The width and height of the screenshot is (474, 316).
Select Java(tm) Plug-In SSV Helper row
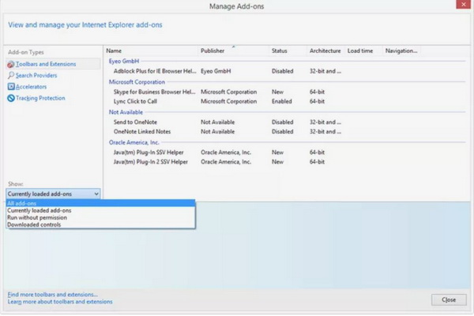[x=286, y=152]
